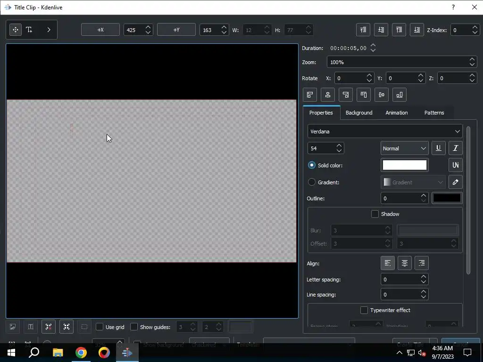This screenshot has height=362, width=483.
Task: Set text alignment to right
Action: 421,263
